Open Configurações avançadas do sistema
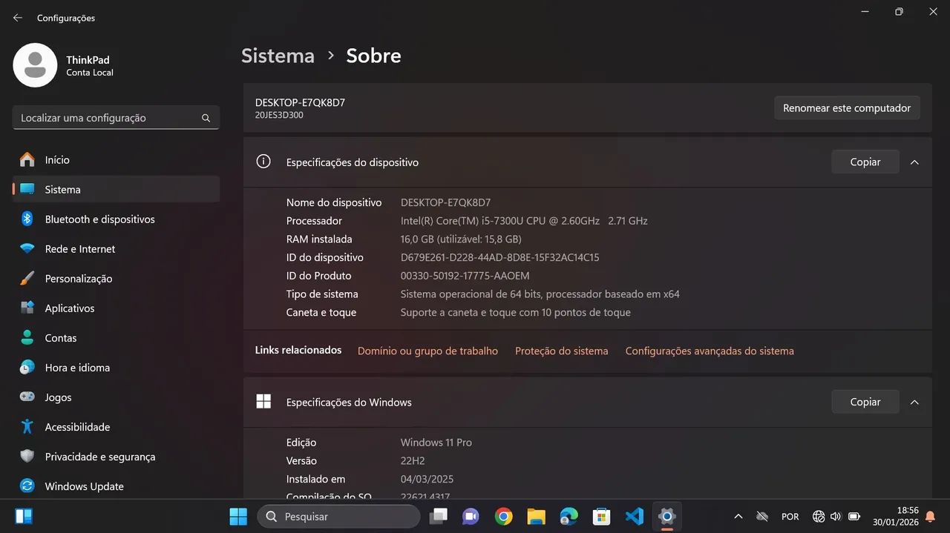 click(x=709, y=350)
